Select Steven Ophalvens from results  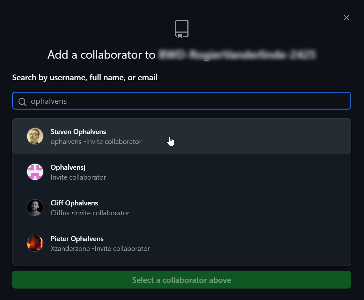point(182,136)
